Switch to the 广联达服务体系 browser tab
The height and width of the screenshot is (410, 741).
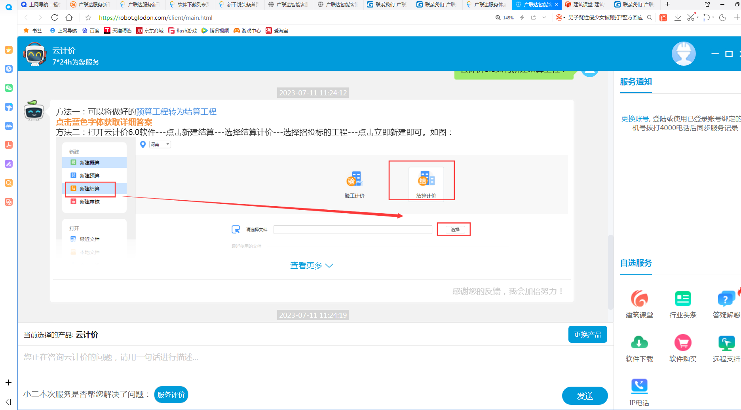tap(487, 5)
